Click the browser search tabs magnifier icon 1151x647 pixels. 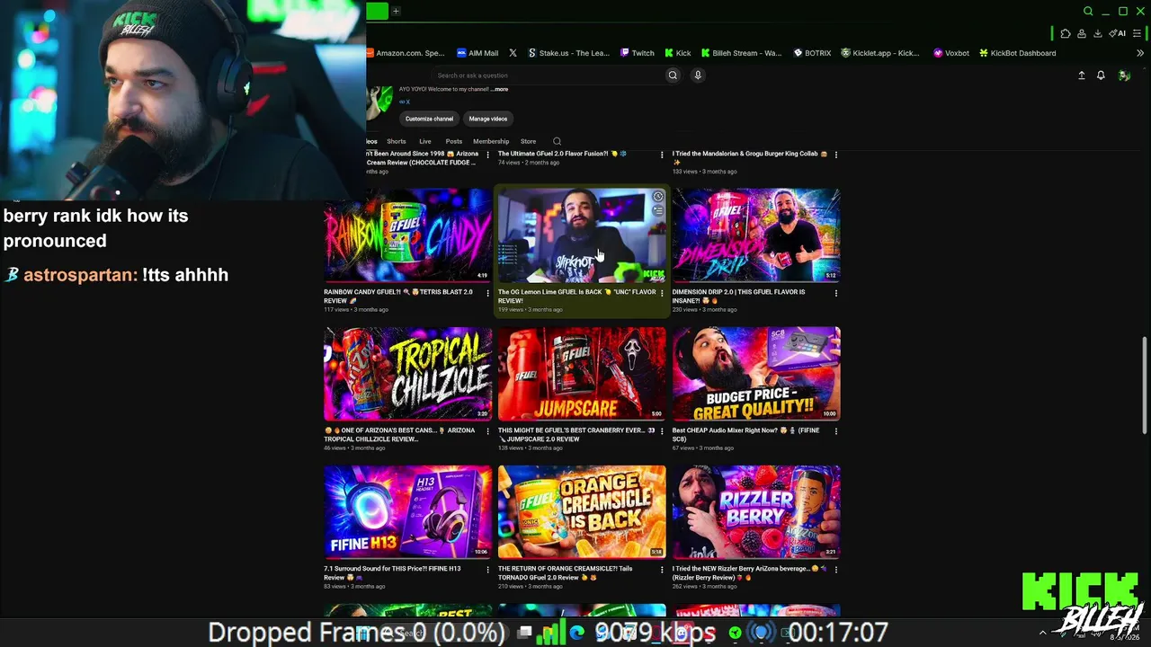point(1088,11)
